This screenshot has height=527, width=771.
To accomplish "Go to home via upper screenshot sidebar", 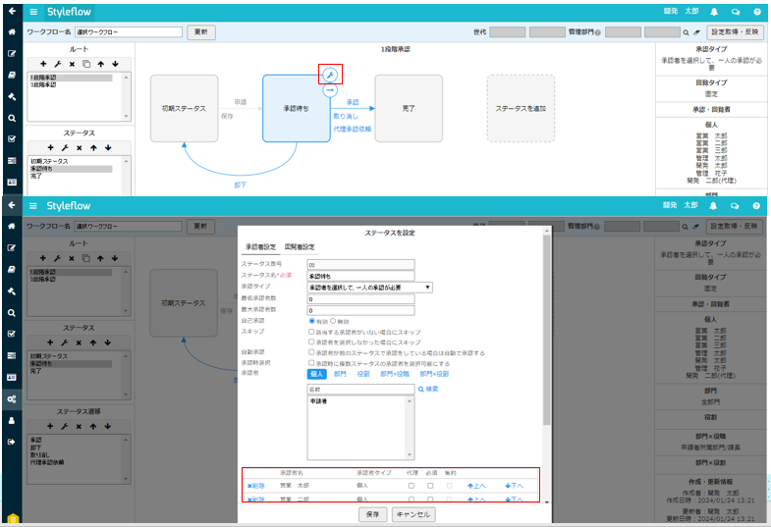I will (12, 32).
